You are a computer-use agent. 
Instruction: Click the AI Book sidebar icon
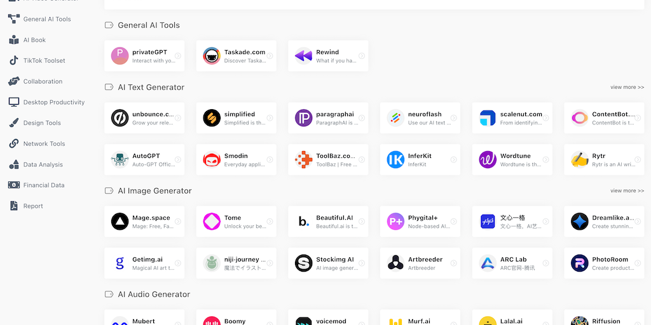tap(14, 40)
